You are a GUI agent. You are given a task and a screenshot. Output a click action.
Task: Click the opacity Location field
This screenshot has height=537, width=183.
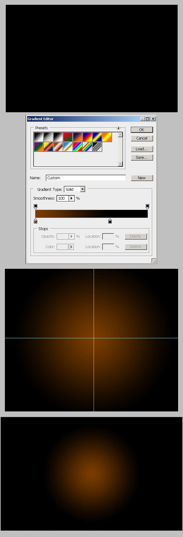click(x=108, y=236)
